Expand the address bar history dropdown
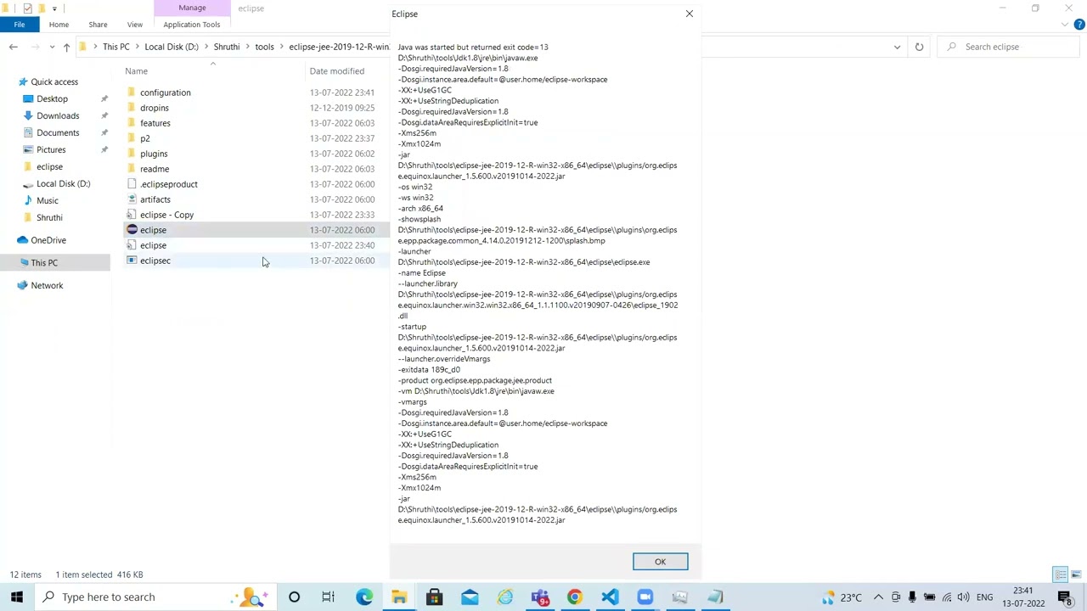This screenshot has height=611, width=1087. click(x=897, y=47)
